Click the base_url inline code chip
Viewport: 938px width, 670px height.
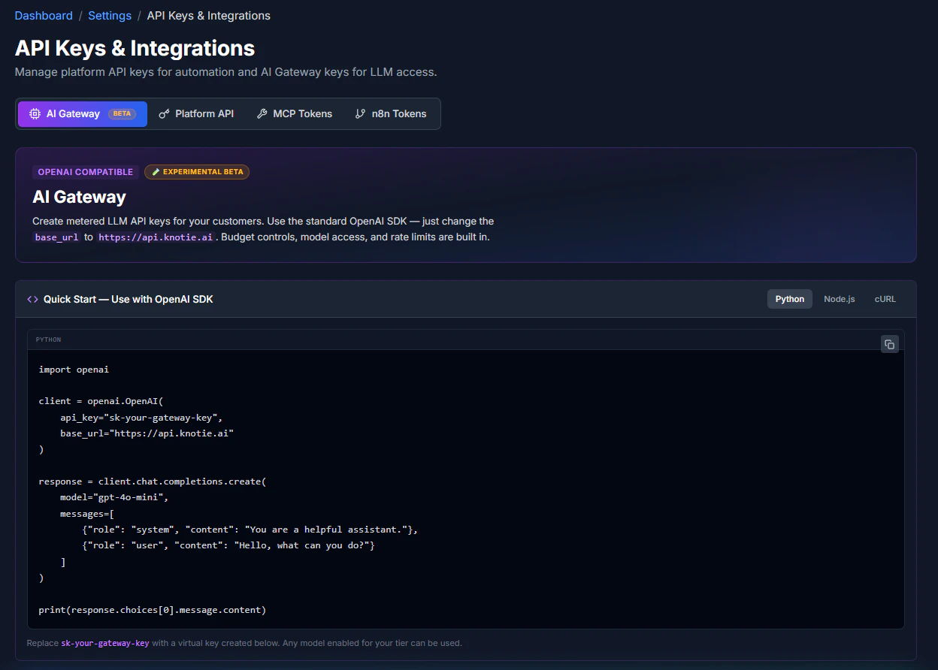click(56, 237)
